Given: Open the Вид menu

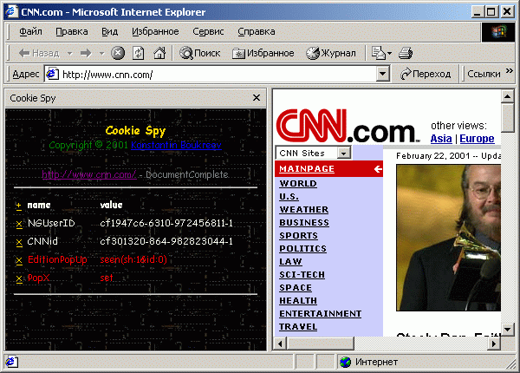Looking at the screenshot, I should point(109,31).
